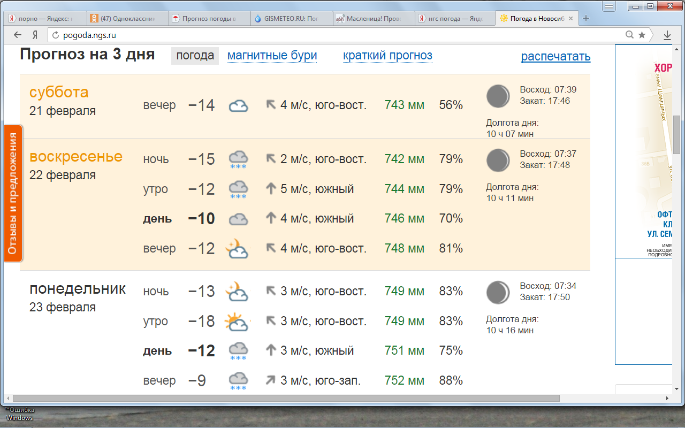Switch to the GISMETEO.RU tab
The image size is (685, 428).
click(x=291, y=18)
